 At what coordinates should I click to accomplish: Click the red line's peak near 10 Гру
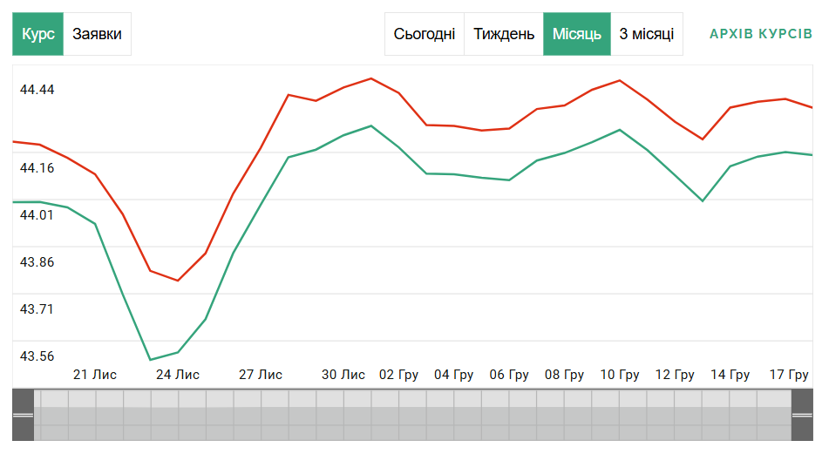point(619,80)
